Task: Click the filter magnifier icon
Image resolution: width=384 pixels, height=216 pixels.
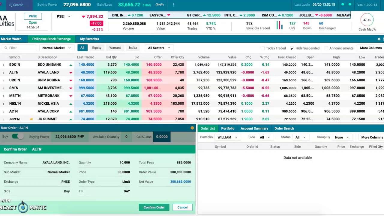Action: 6,48
